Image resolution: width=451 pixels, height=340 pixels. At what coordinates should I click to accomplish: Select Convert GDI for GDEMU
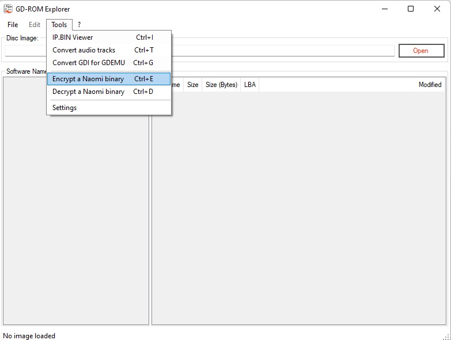coord(109,63)
